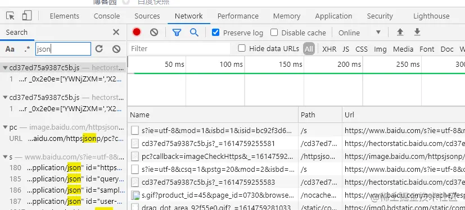Enable the Disable cache checkbox

point(274,32)
